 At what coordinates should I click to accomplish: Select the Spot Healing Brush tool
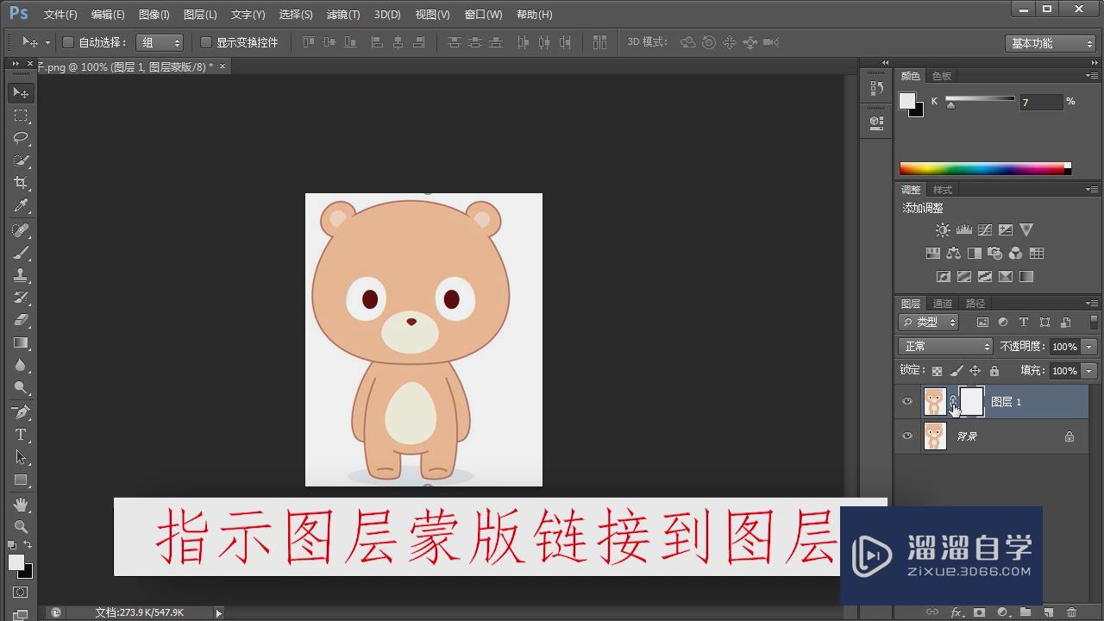coord(21,230)
